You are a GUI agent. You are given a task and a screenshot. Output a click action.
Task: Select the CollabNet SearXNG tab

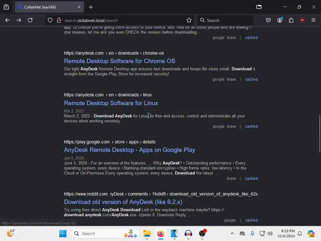49,7
